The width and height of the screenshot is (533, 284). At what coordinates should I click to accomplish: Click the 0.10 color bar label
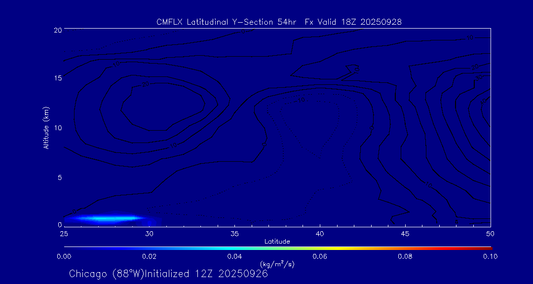(x=490, y=256)
